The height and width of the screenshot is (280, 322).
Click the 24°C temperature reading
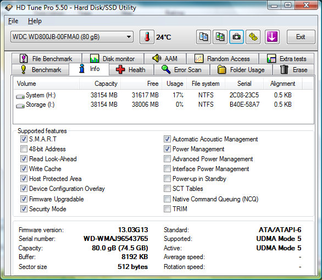[163, 37]
